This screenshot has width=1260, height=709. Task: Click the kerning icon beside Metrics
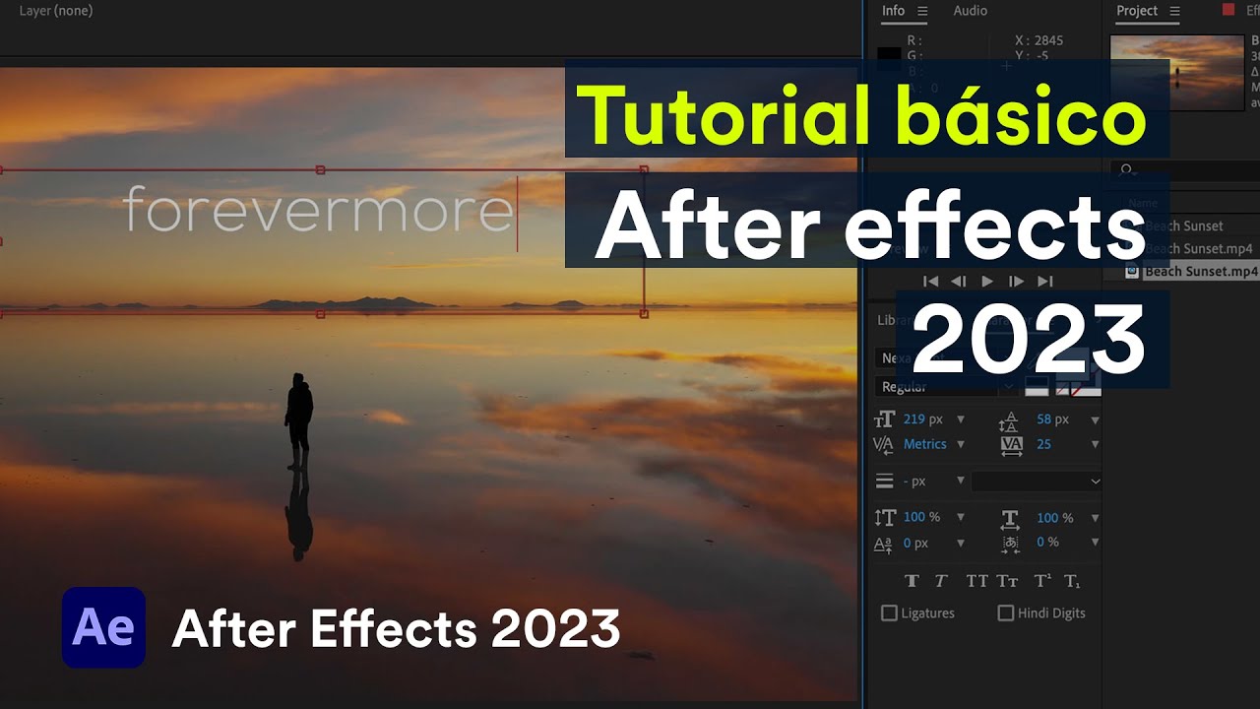pos(885,445)
